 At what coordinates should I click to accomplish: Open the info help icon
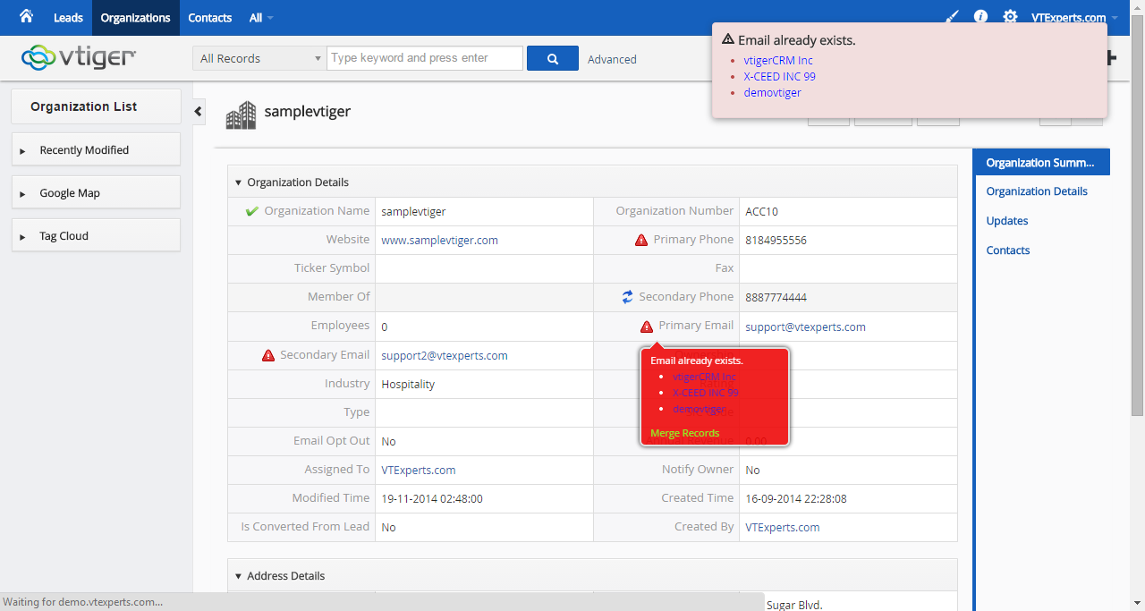[x=980, y=17]
